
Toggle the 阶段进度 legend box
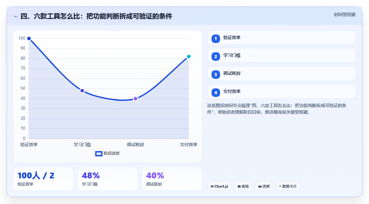(99, 154)
